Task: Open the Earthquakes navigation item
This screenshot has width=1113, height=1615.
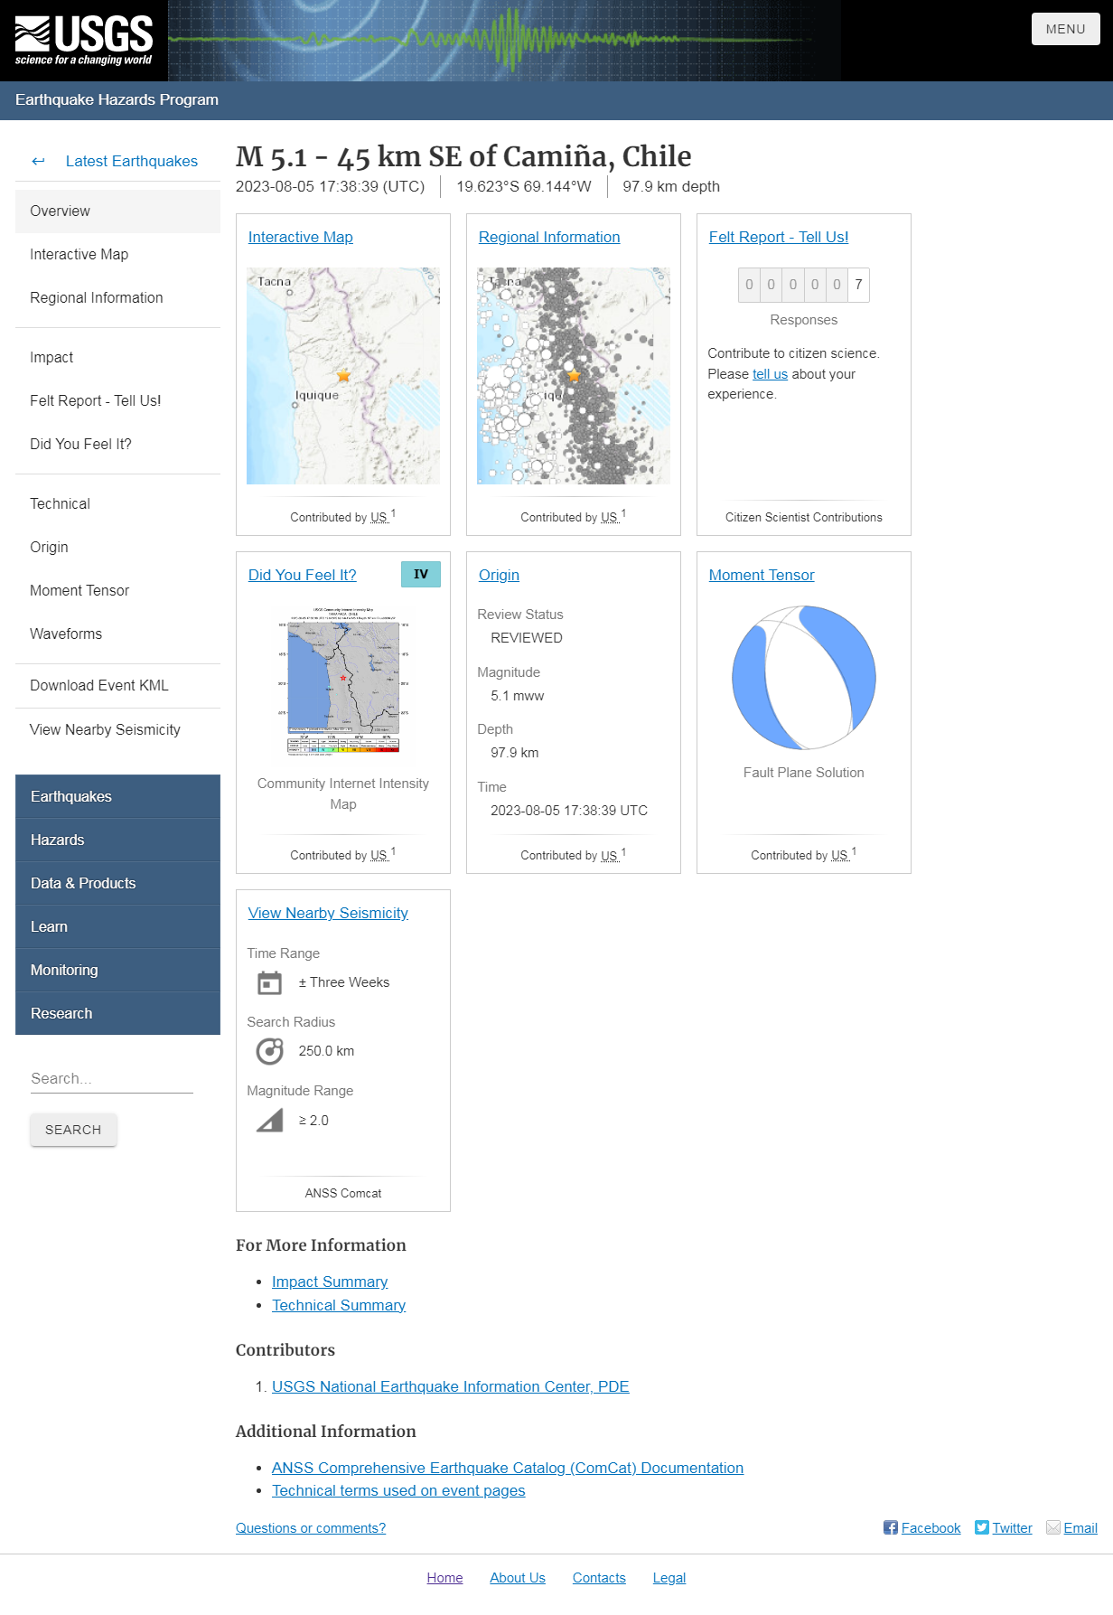Action: tap(117, 796)
